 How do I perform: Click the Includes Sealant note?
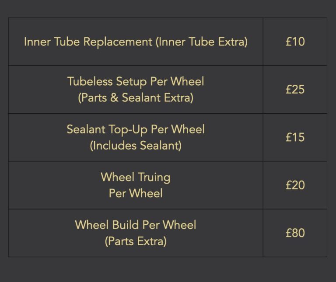coord(136,146)
